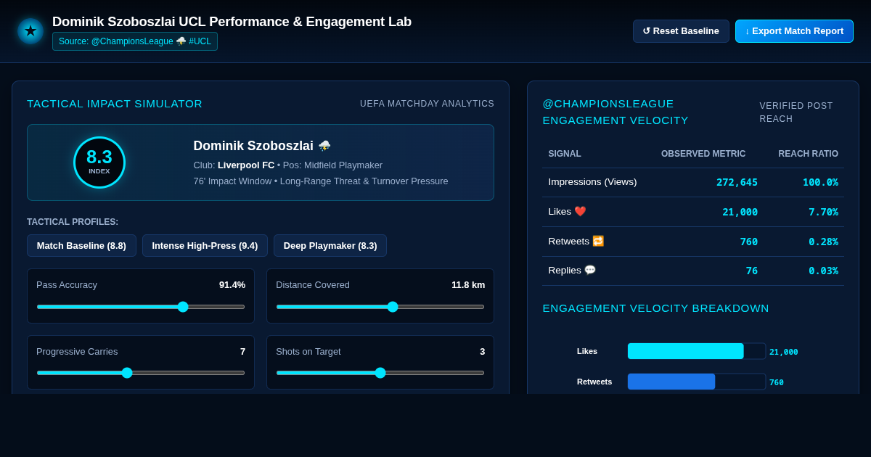
Task: Adjust the Progressive Carries slider
Action: point(141,373)
